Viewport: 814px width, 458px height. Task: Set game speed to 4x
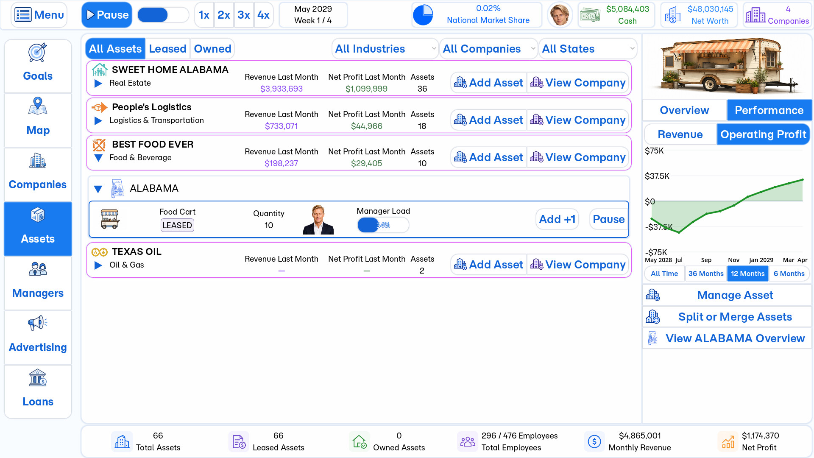coord(263,15)
